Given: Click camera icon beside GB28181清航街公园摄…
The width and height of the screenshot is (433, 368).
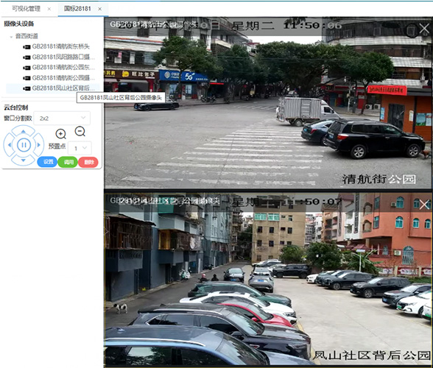Looking at the screenshot, I should tap(27, 78).
